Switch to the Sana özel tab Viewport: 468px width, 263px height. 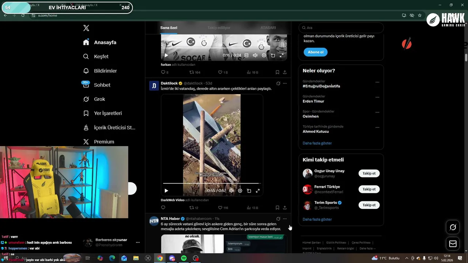(169, 28)
